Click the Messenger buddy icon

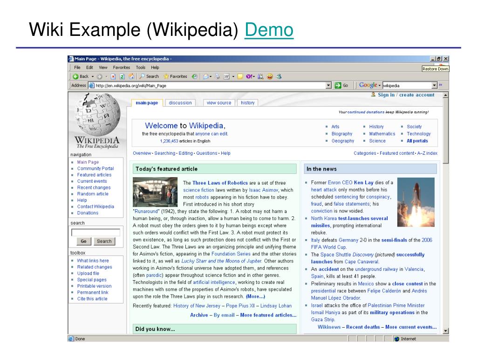click(x=279, y=76)
